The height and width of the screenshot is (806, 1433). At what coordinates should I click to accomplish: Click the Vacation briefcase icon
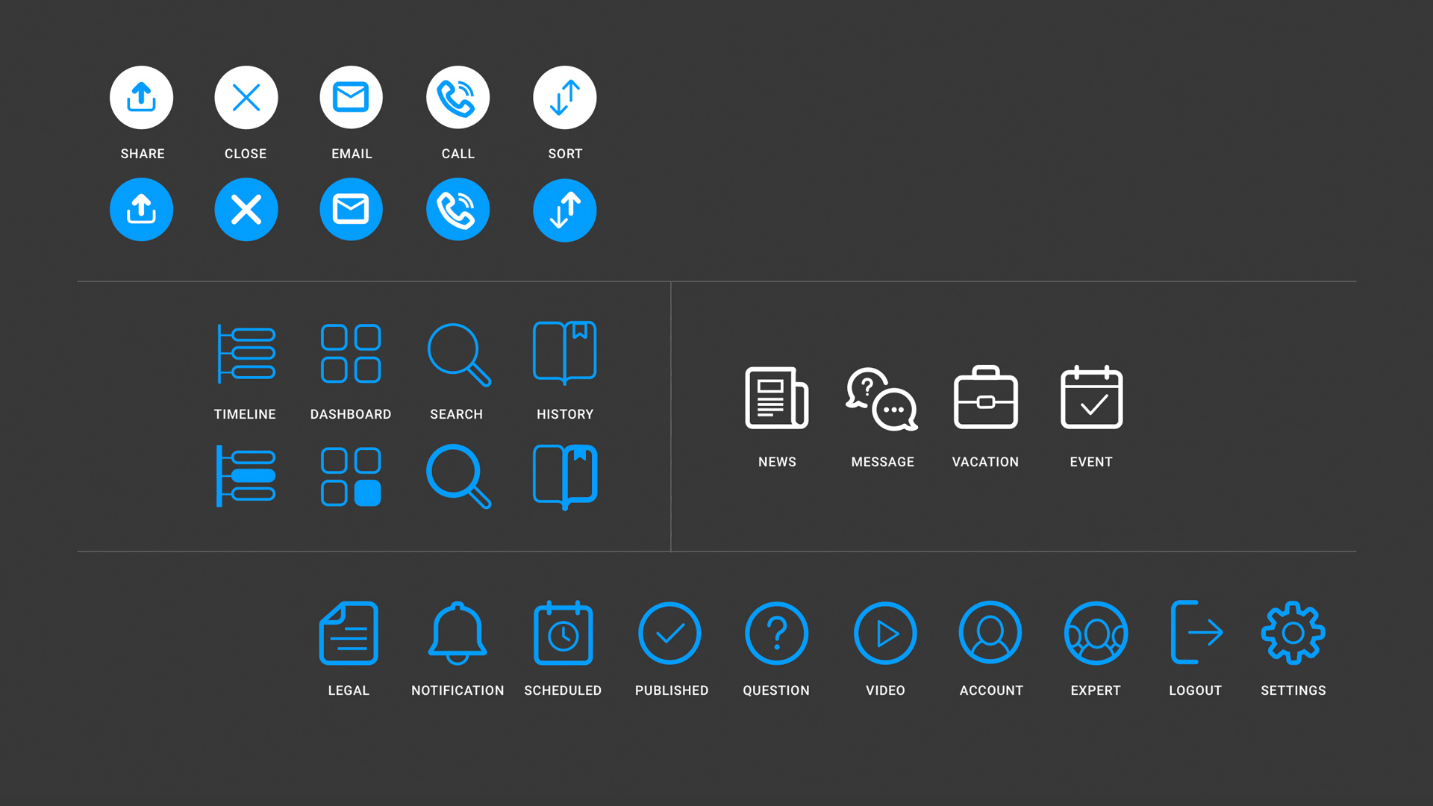(985, 398)
